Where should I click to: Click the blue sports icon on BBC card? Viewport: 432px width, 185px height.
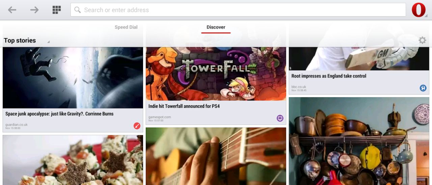(x=423, y=88)
